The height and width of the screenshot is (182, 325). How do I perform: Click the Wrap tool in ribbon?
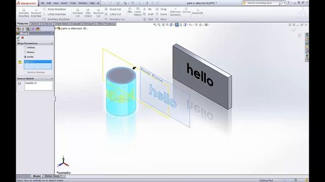(x=161, y=9)
